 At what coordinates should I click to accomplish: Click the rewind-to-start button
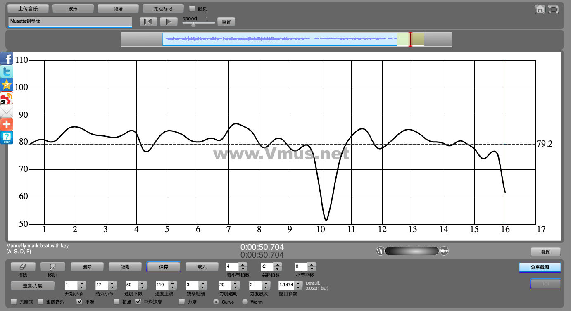tap(148, 22)
